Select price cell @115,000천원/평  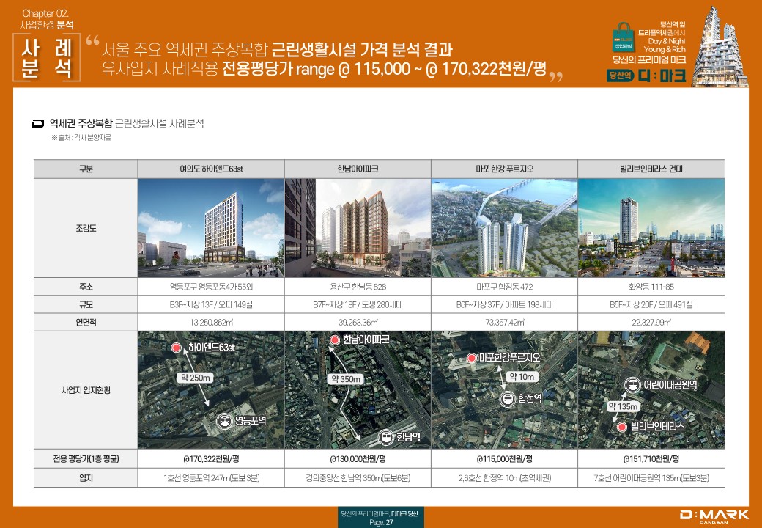504,459
